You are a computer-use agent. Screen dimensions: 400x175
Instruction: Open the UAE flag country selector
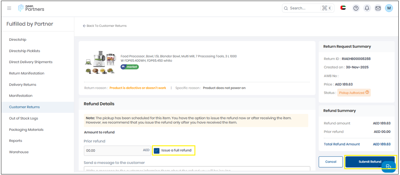(343, 8)
